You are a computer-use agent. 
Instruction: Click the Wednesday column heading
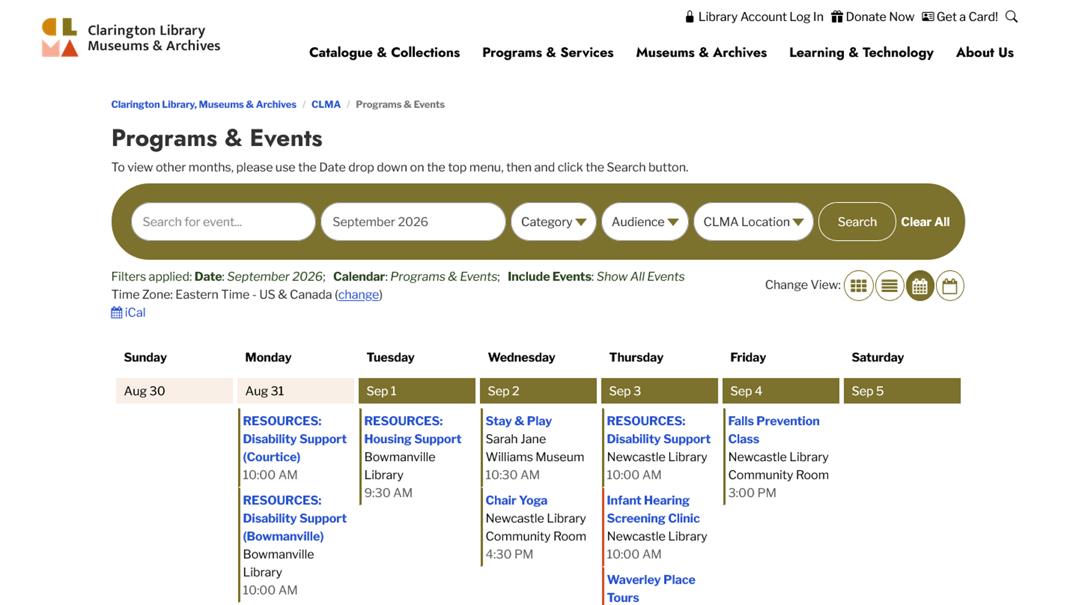click(521, 357)
